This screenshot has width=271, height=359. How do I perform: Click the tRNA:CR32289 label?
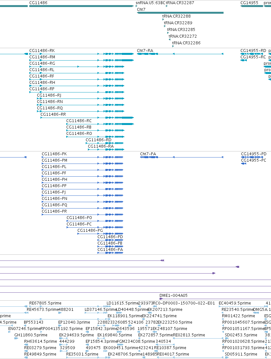coord(178,23)
